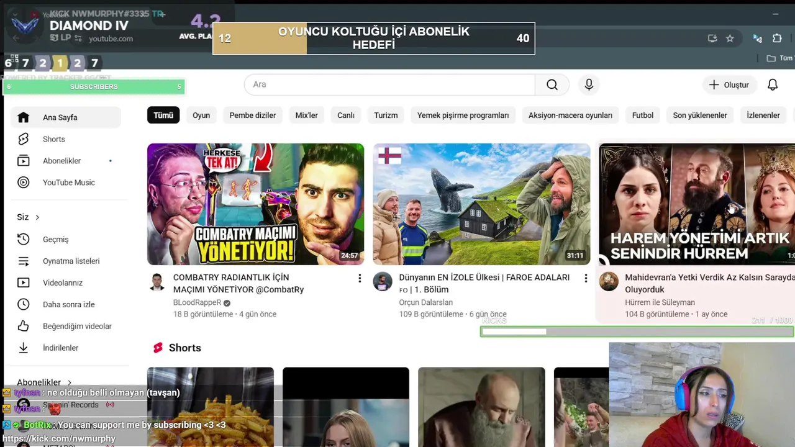Open BLoodRappeR channel avatar
This screenshot has width=795, height=447.
point(157,282)
